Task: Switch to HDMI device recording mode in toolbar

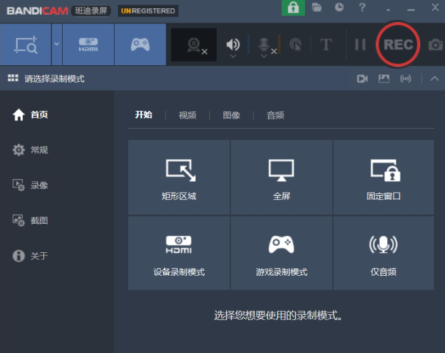Action: pos(88,45)
